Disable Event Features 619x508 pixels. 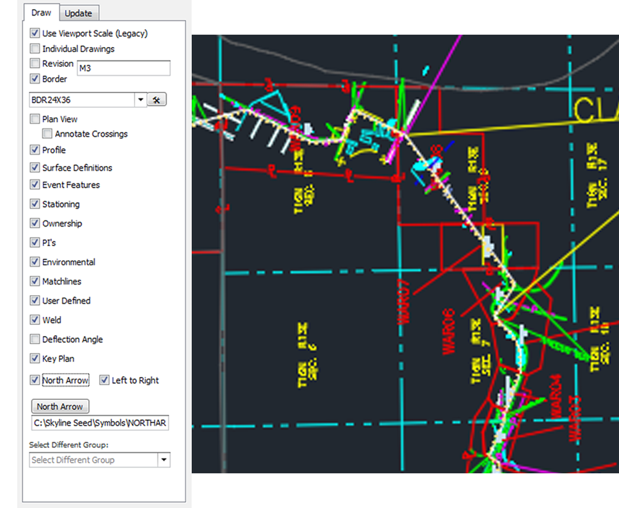35,184
